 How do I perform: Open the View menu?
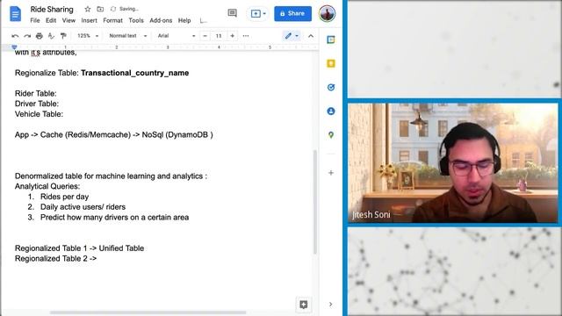click(68, 20)
